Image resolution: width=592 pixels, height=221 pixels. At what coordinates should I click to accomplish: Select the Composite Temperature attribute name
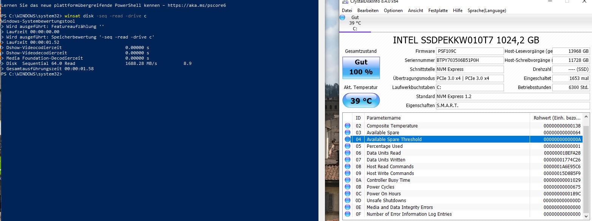(x=392, y=126)
